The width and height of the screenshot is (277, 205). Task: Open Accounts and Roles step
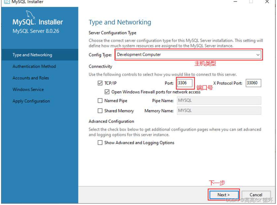(31, 78)
